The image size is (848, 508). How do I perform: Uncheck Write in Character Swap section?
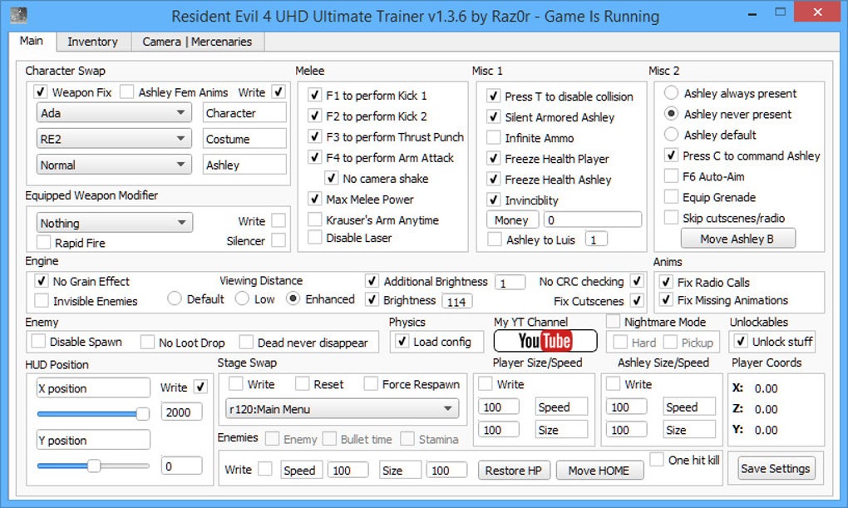click(x=279, y=91)
